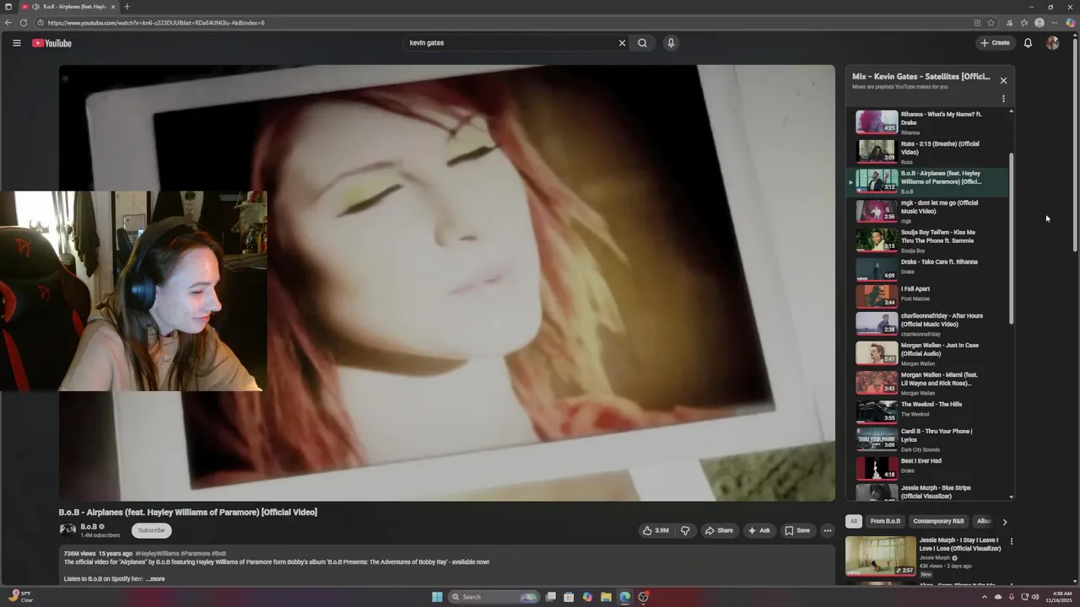The image size is (1080, 607).
Task: Play Post Malone I Fall Apart
Action: [x=927, y=296]
